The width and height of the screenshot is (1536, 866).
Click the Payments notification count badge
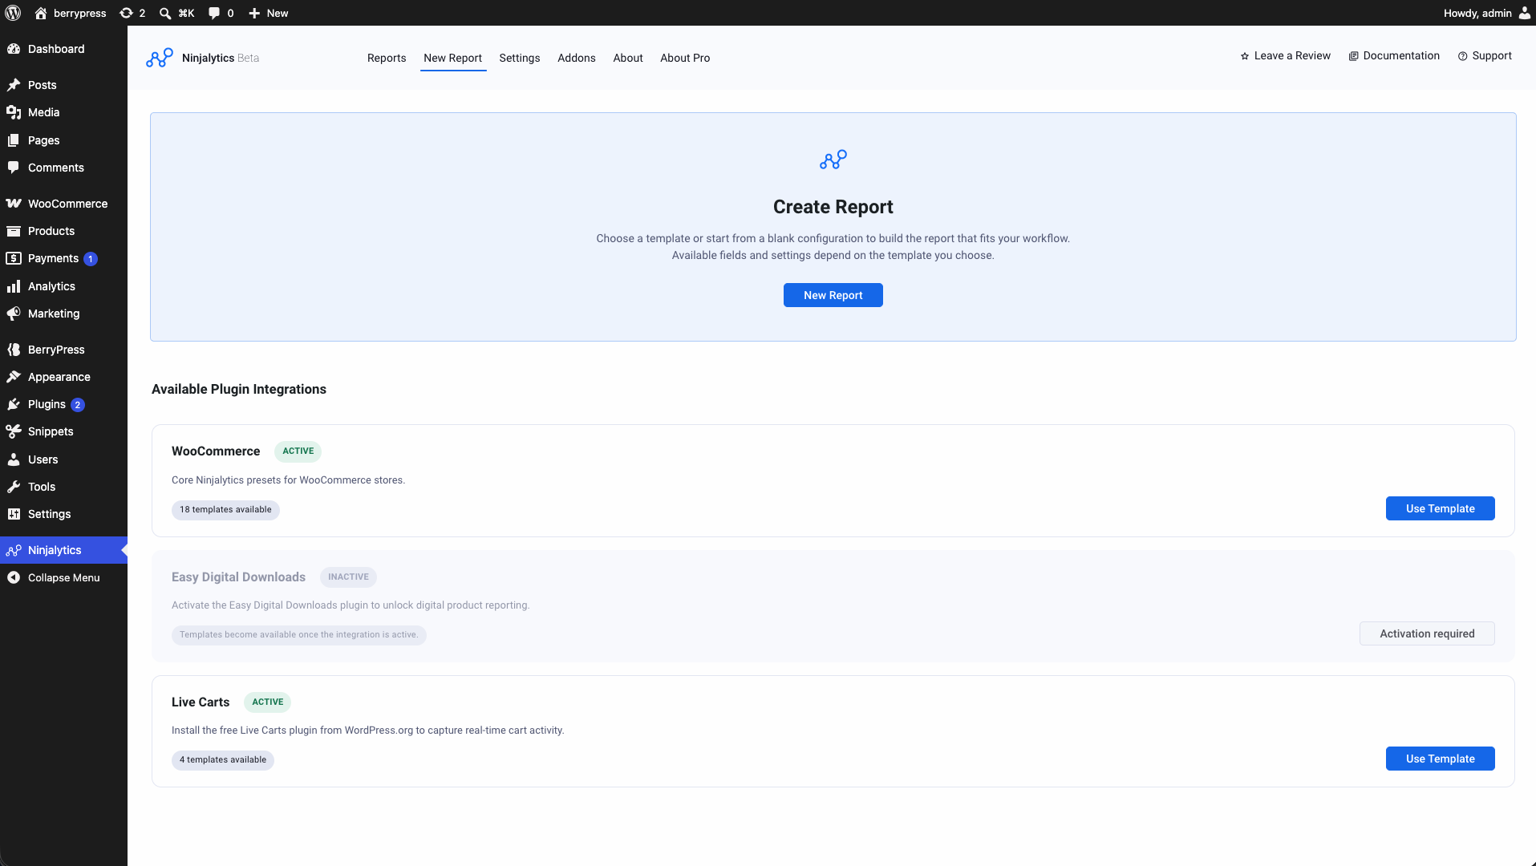(91, 259)
